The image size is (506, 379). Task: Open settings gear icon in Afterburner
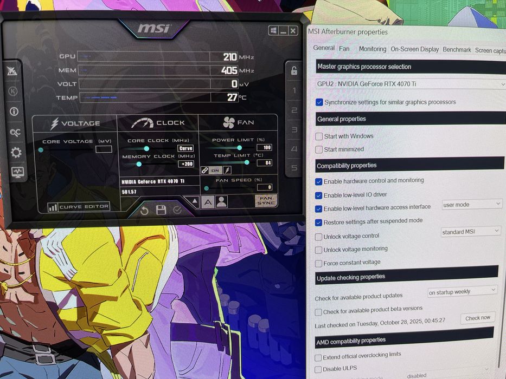click(16, 152)
